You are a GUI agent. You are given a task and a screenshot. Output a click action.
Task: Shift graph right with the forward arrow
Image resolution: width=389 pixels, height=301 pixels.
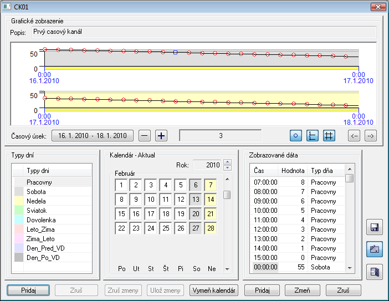click(371, 136)
